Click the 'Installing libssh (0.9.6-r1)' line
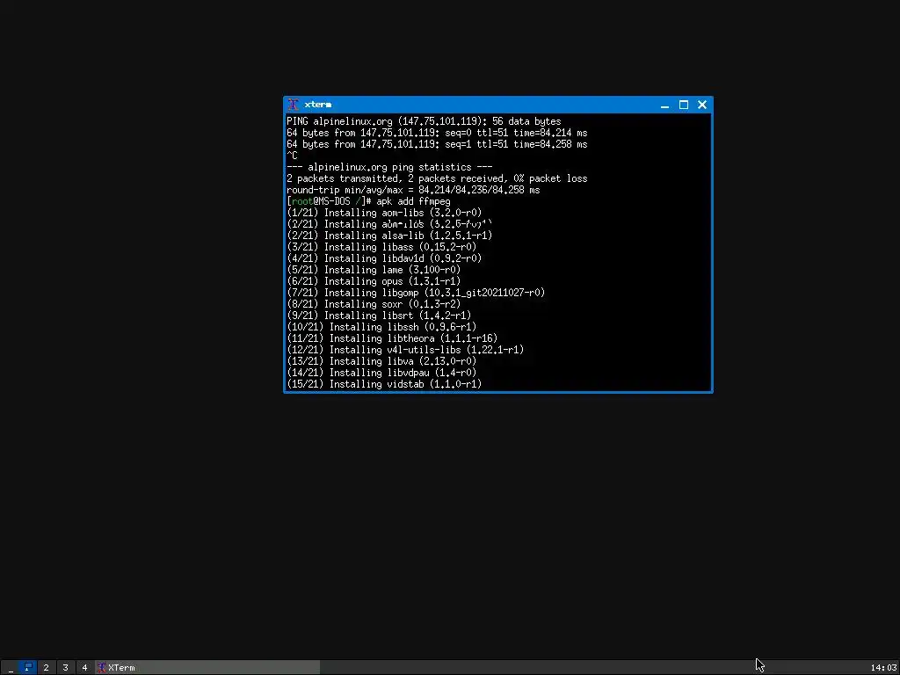The width and height of the screenshot is (900, 675). [381, 327]
